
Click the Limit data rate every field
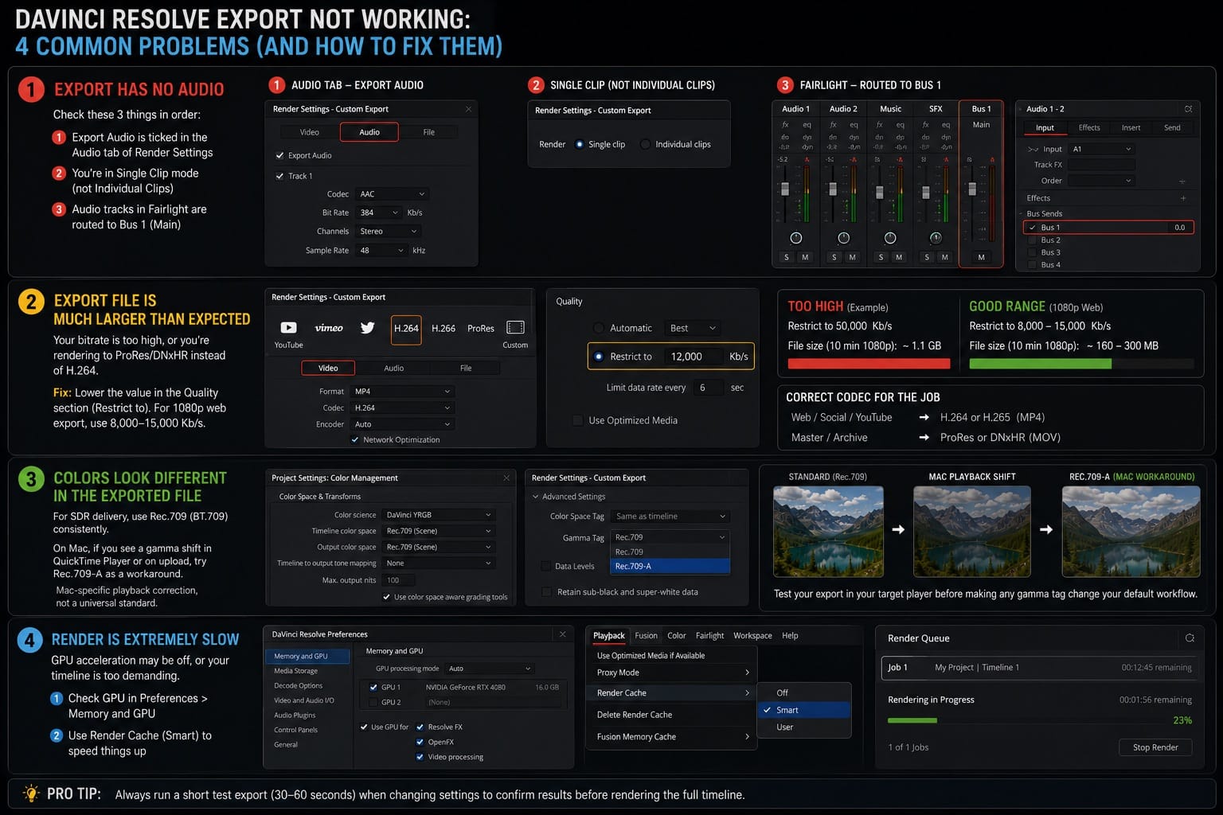pos(708,388)
